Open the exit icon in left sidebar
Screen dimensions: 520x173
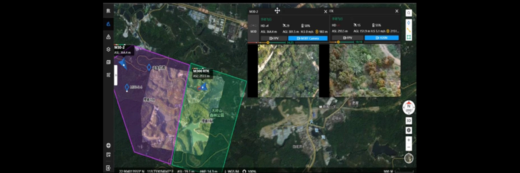108,168
